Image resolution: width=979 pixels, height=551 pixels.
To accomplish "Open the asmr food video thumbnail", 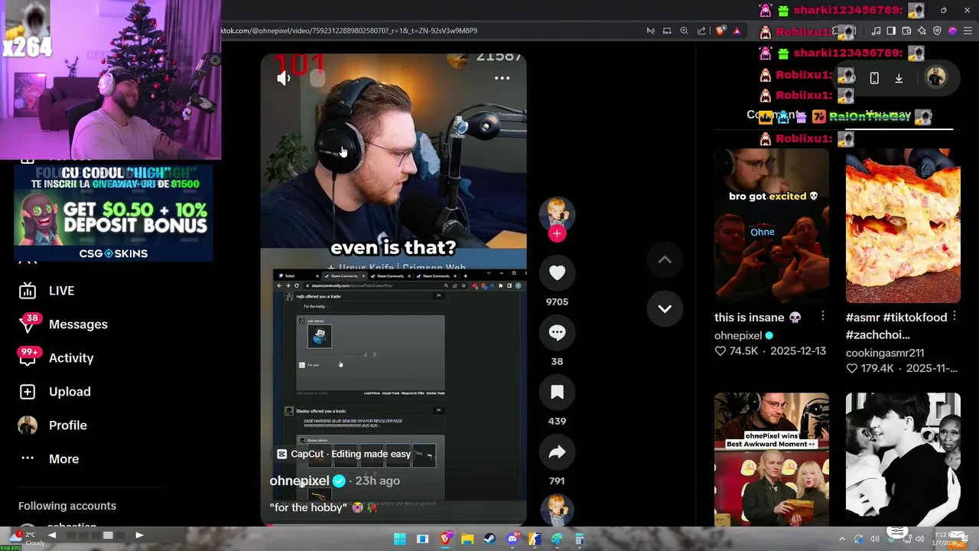I will (x=903, y=226).
